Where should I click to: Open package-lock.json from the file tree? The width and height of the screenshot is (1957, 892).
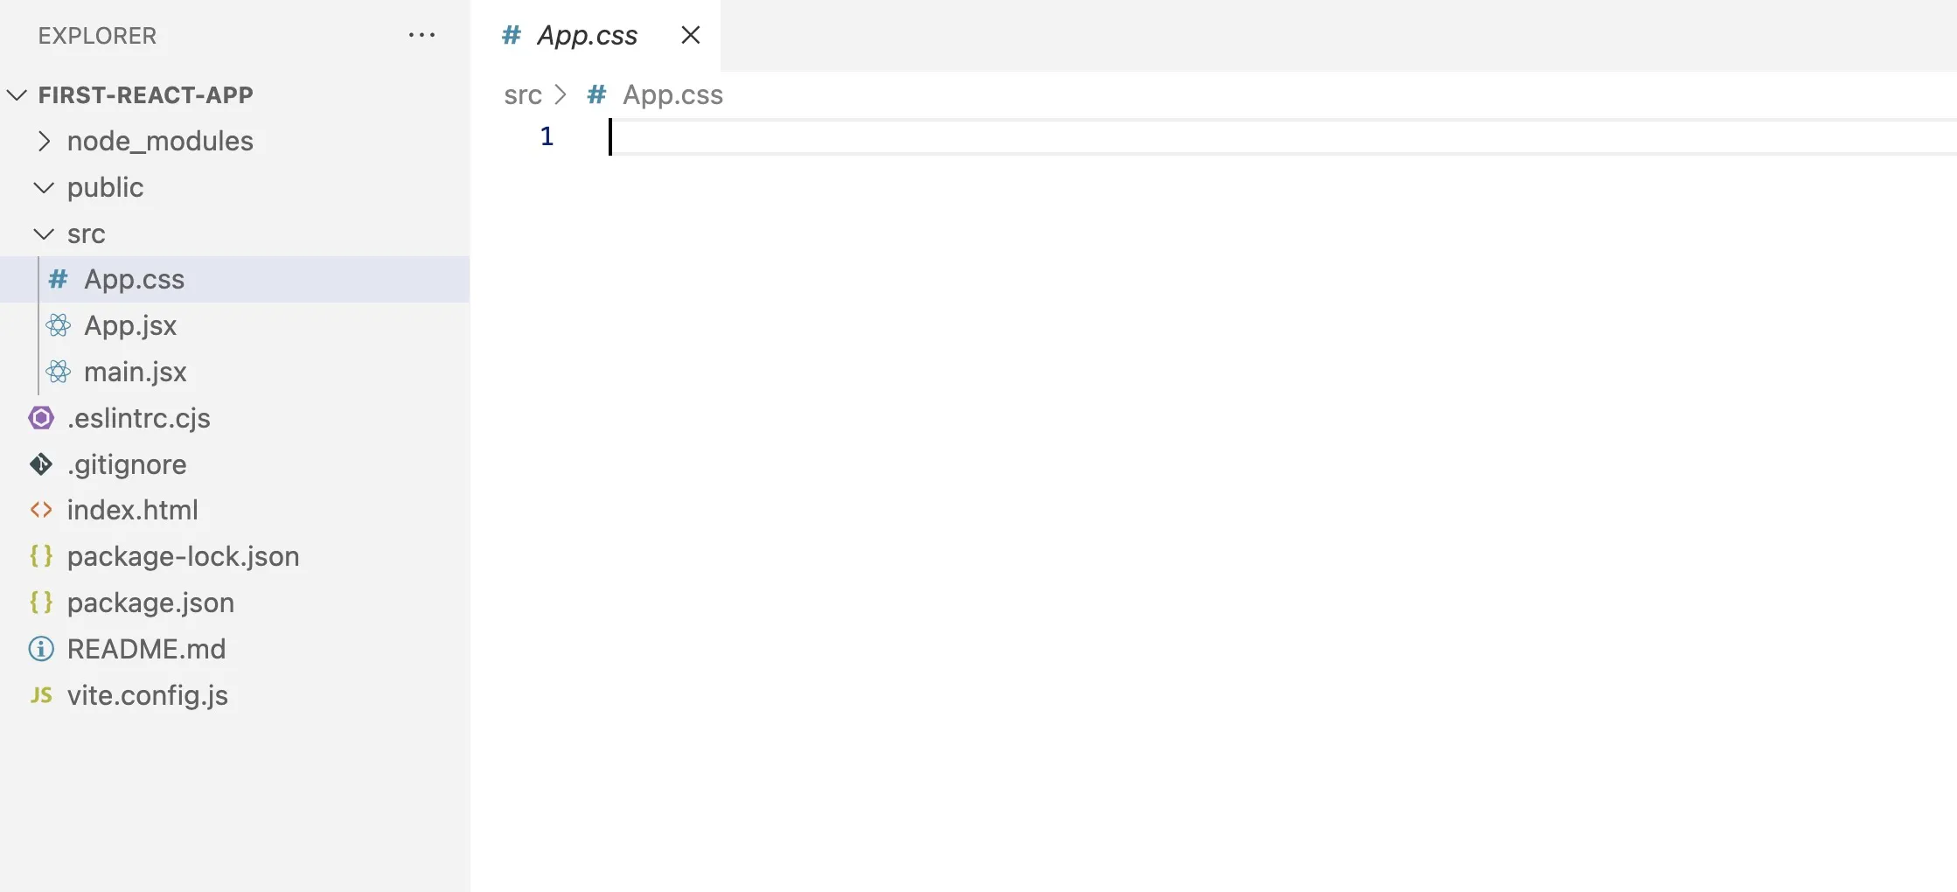(184, 556)
